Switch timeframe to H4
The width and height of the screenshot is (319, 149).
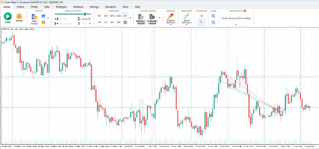(99, 22)
